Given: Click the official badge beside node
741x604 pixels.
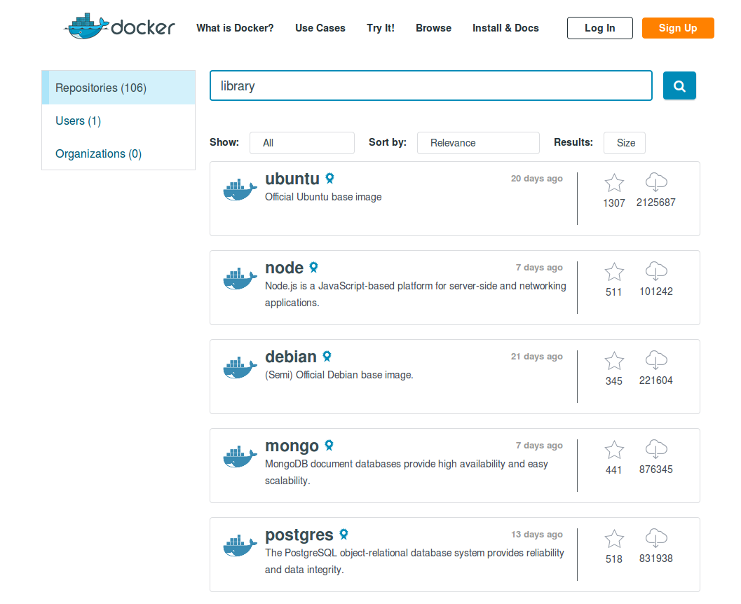Looking at the screenshot, I should point(314,267).
